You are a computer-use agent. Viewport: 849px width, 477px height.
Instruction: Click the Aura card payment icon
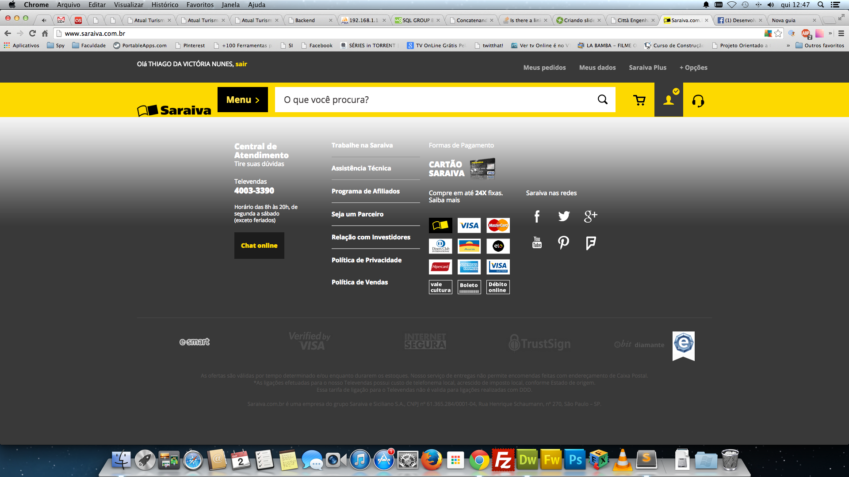[469, 246]
